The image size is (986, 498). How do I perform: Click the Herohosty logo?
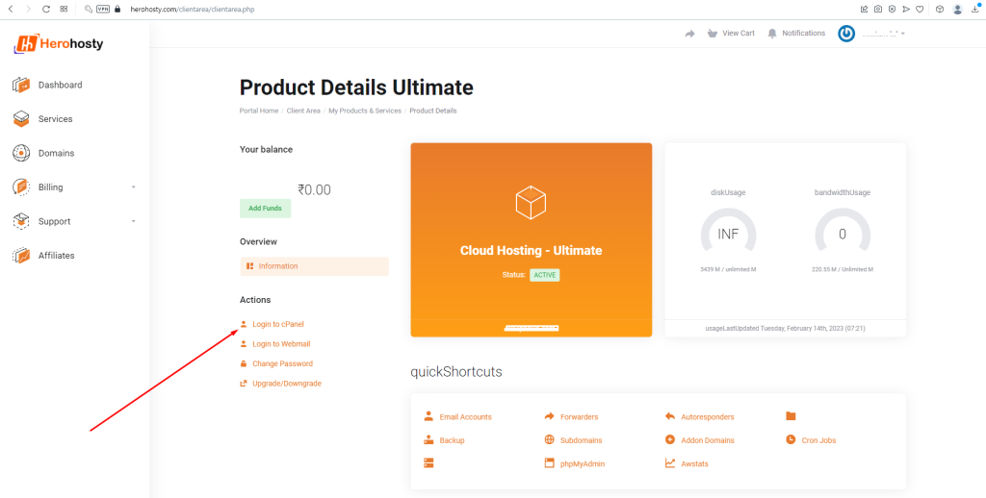coord(59,43)
